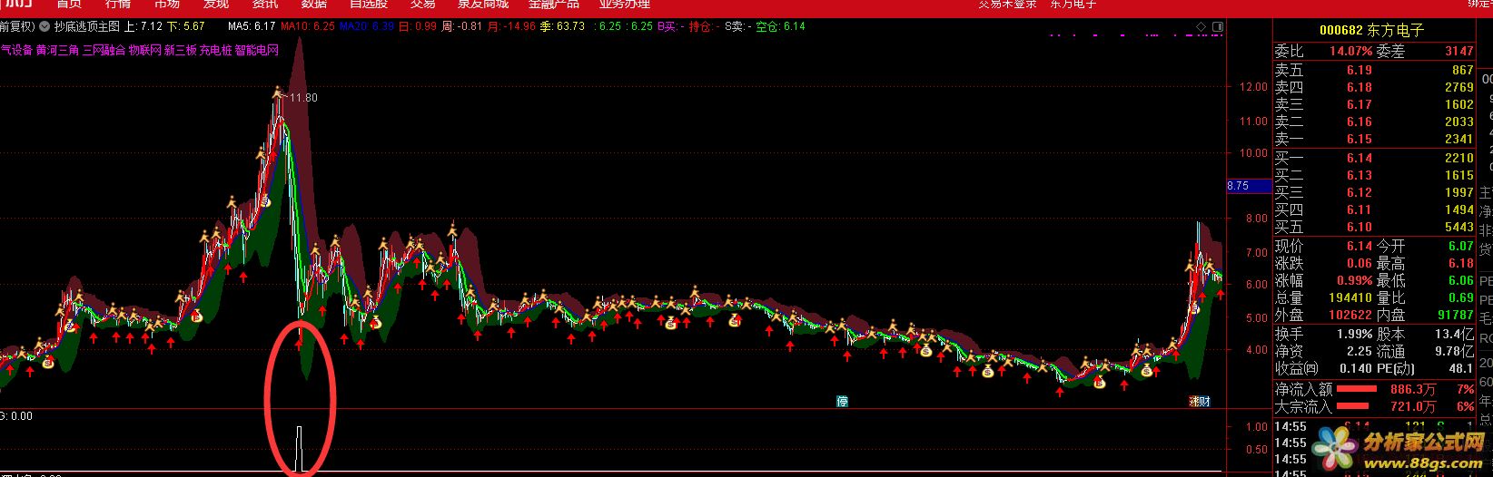Viewport: 1493px width, 477px height.
Task: Click the 买四 price 6.11
Action: click(1359, 209)
